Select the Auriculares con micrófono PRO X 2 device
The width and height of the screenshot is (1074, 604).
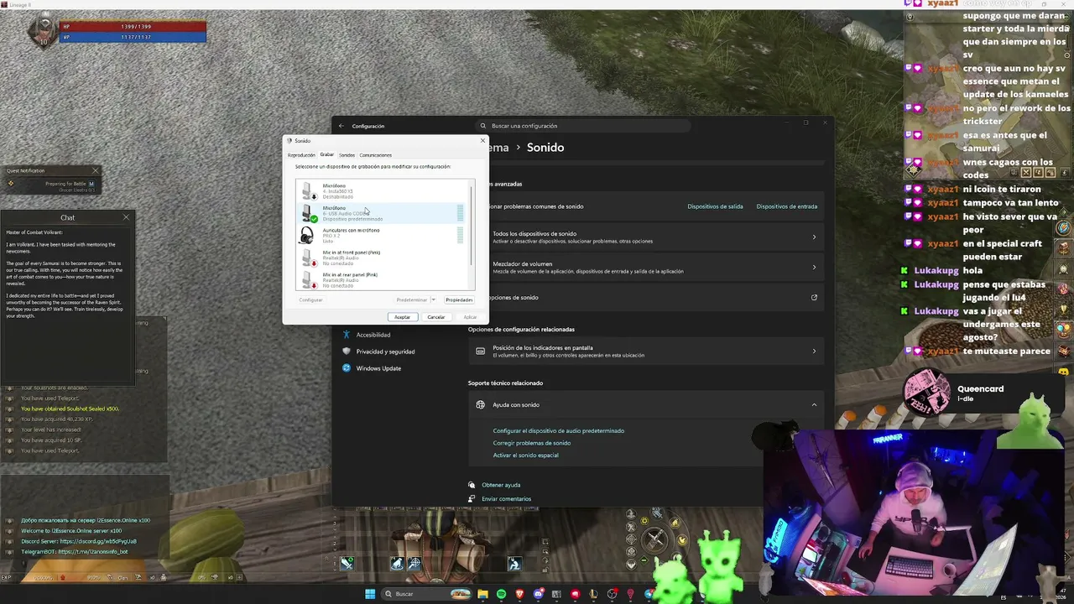tap(383, 236)
